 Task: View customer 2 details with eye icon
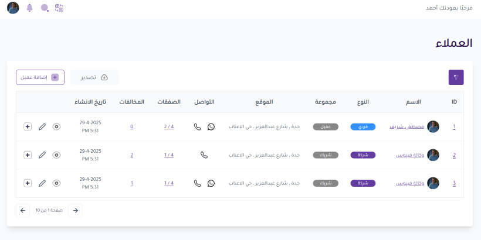56,155
